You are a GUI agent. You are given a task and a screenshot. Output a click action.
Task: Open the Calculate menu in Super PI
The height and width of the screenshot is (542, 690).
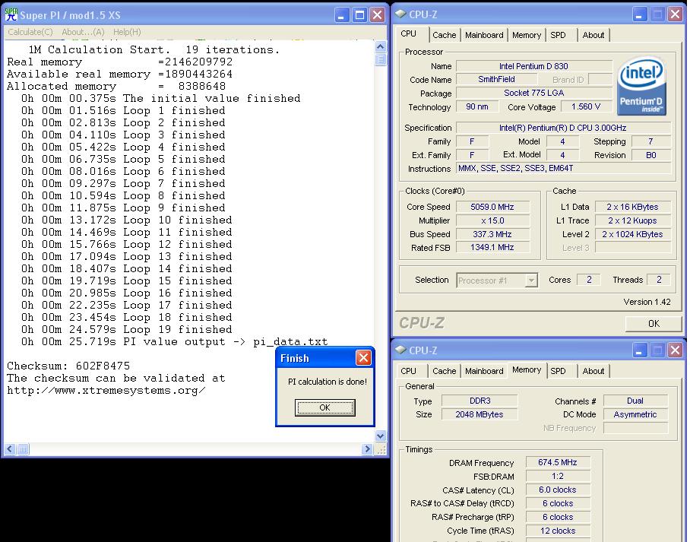pyautogui.click(x=30, y=32)
